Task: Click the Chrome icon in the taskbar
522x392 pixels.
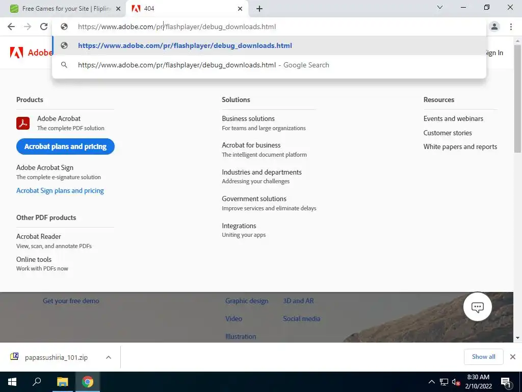Action: tap(88, 382)
